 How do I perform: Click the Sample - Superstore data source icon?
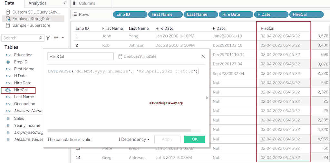(8, 25)
